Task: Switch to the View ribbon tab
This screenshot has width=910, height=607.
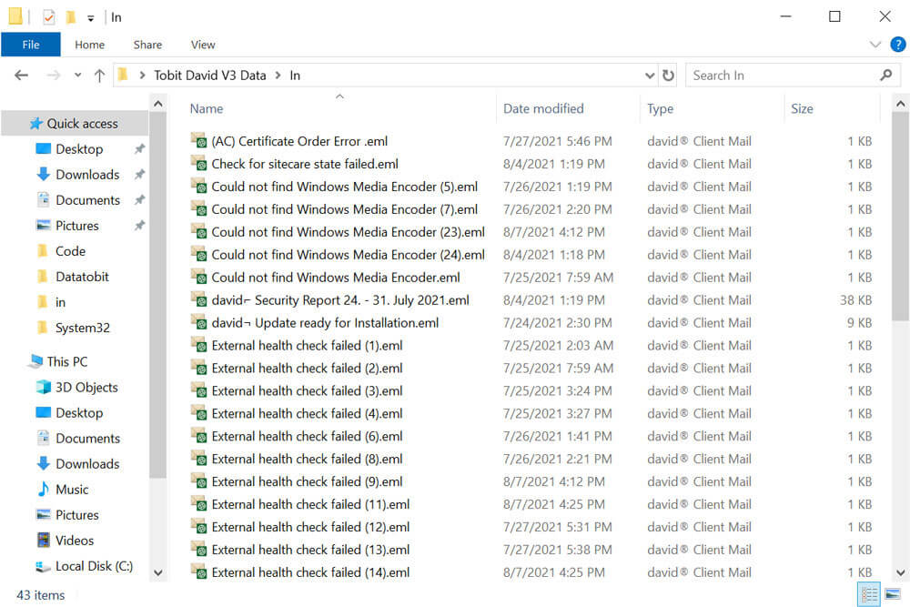Action: tap(203, 45)
